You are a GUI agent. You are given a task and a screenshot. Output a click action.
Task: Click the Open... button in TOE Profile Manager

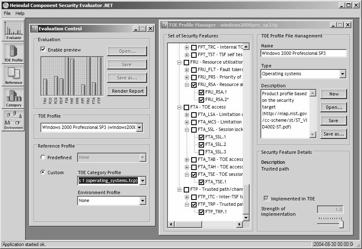(x=334, y=107)
